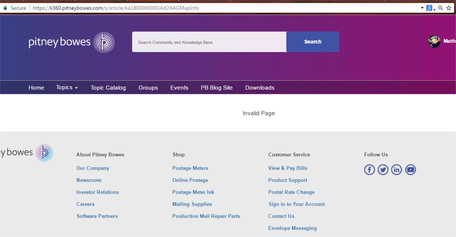Click the Invalid Page message text
Screen dimensions: 456x237
click(x=259, y=113)
